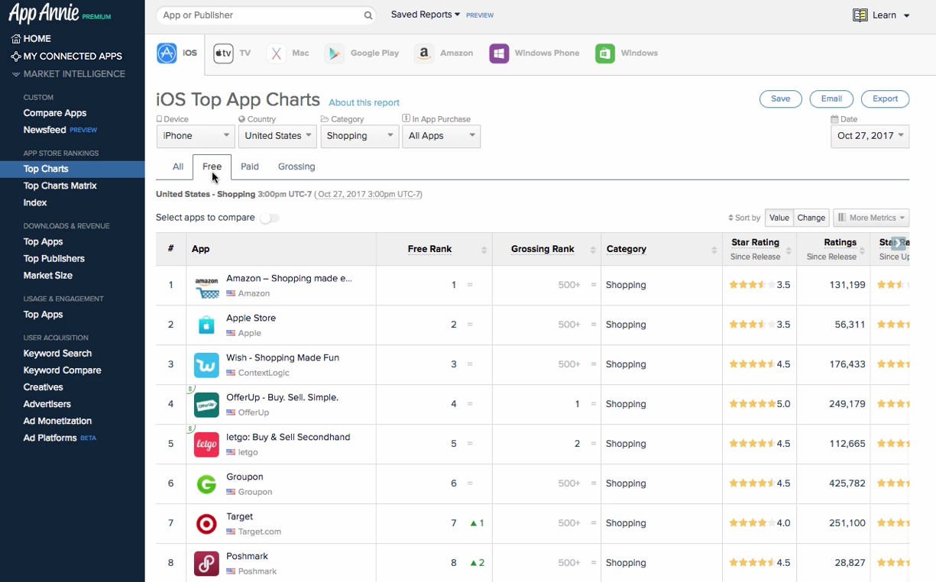Click the letgo app icon
This screenshot has height=582, width=936.
[206, 444]
